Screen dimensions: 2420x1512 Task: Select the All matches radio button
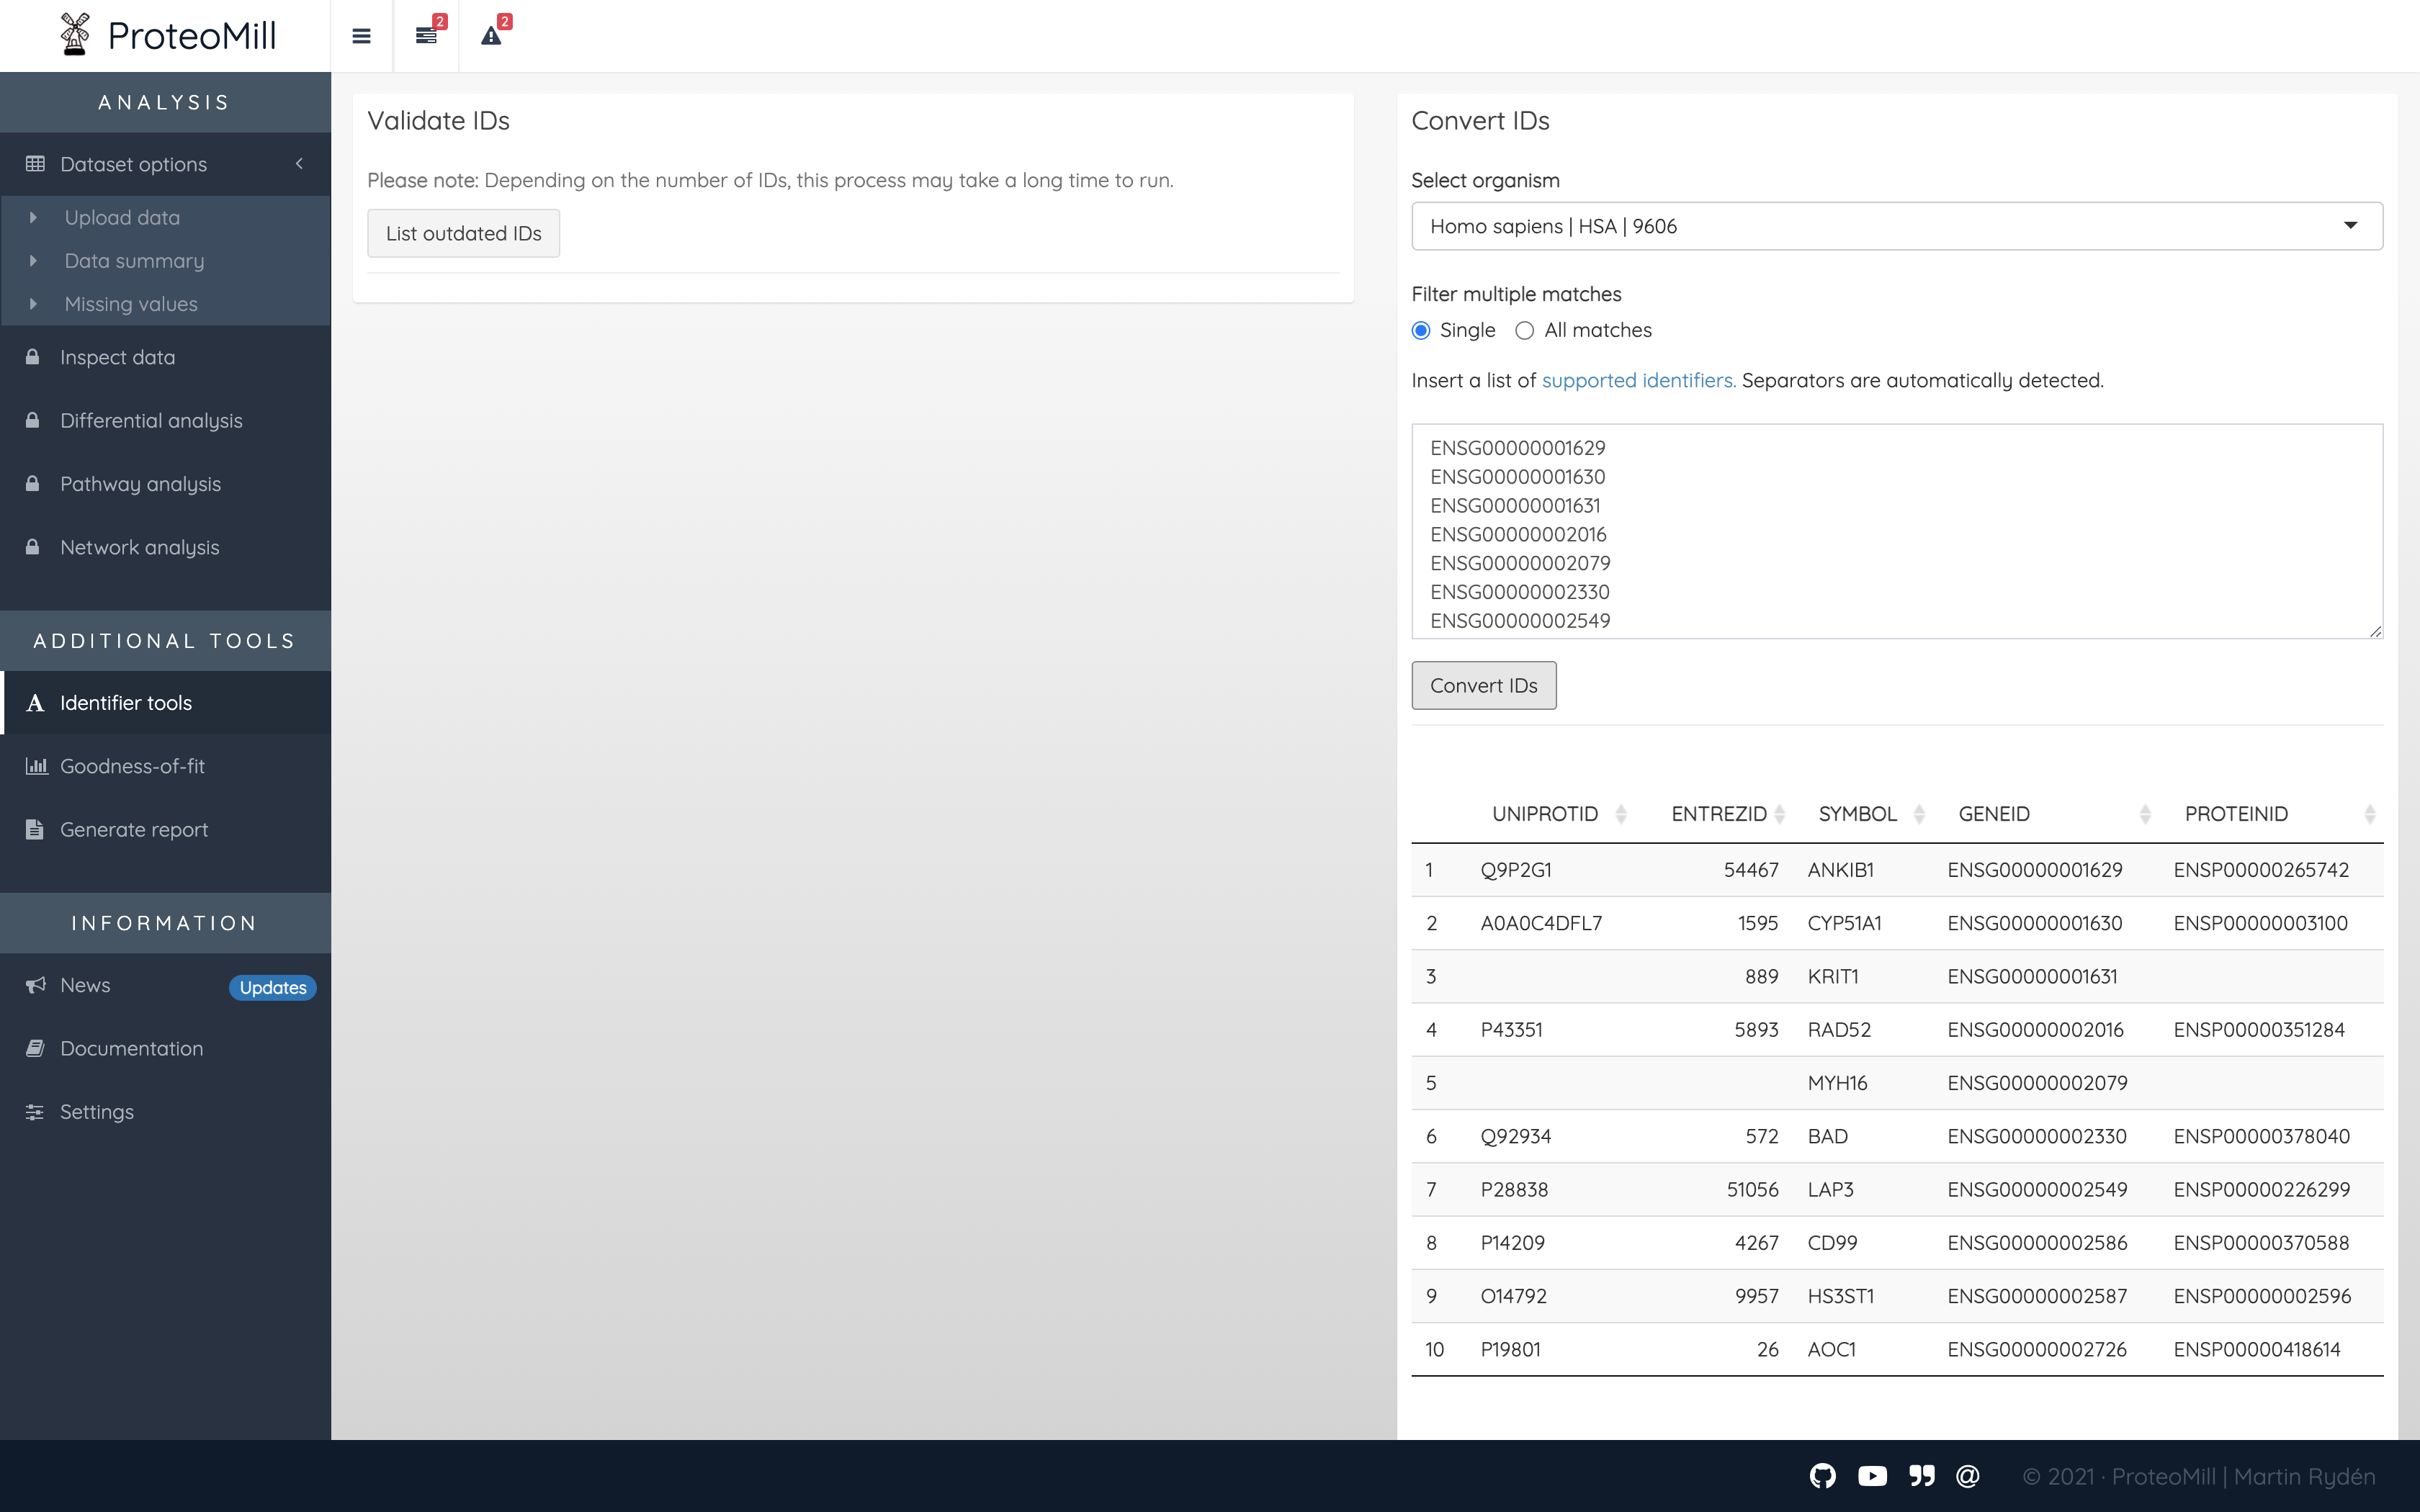1524,330
